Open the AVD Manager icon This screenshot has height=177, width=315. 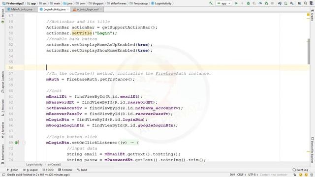[x=285, y=3]
